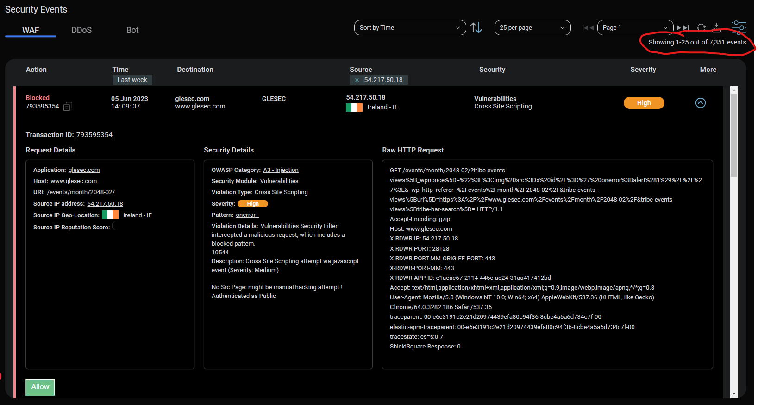The height and width of the screenshot is (405, 758).
Task: Collapse the event details chevron circle
Action: [x=701, y=103]
